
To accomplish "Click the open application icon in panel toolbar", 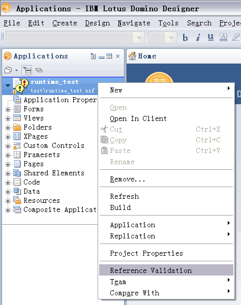I will point(8,70).
